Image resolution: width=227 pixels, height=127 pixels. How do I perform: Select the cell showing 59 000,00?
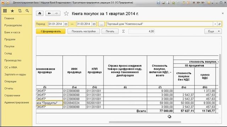160,103
